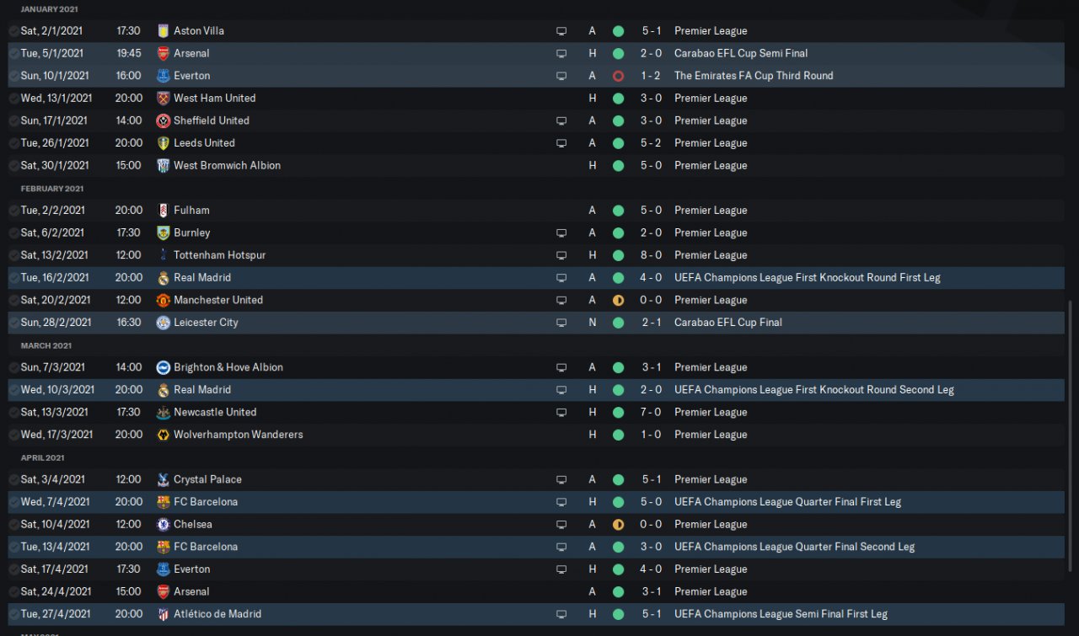Click the FC Barcelona badge on 7/4/2021

(x=163, y=502)
